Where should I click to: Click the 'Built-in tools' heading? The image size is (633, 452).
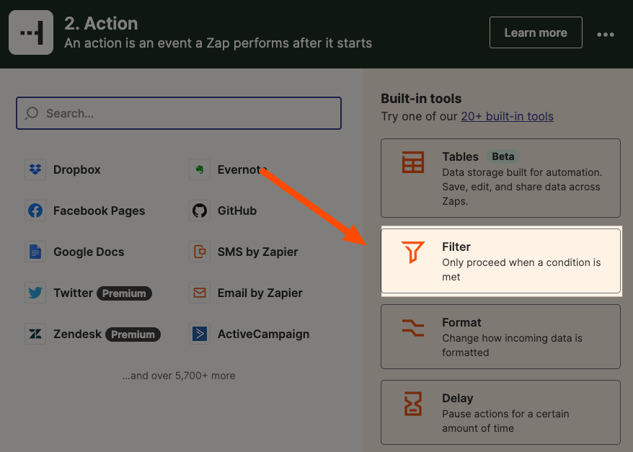click(x=421, y=99)
